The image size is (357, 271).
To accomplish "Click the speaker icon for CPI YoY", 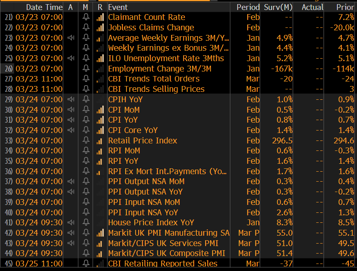I will pos(71,120).
